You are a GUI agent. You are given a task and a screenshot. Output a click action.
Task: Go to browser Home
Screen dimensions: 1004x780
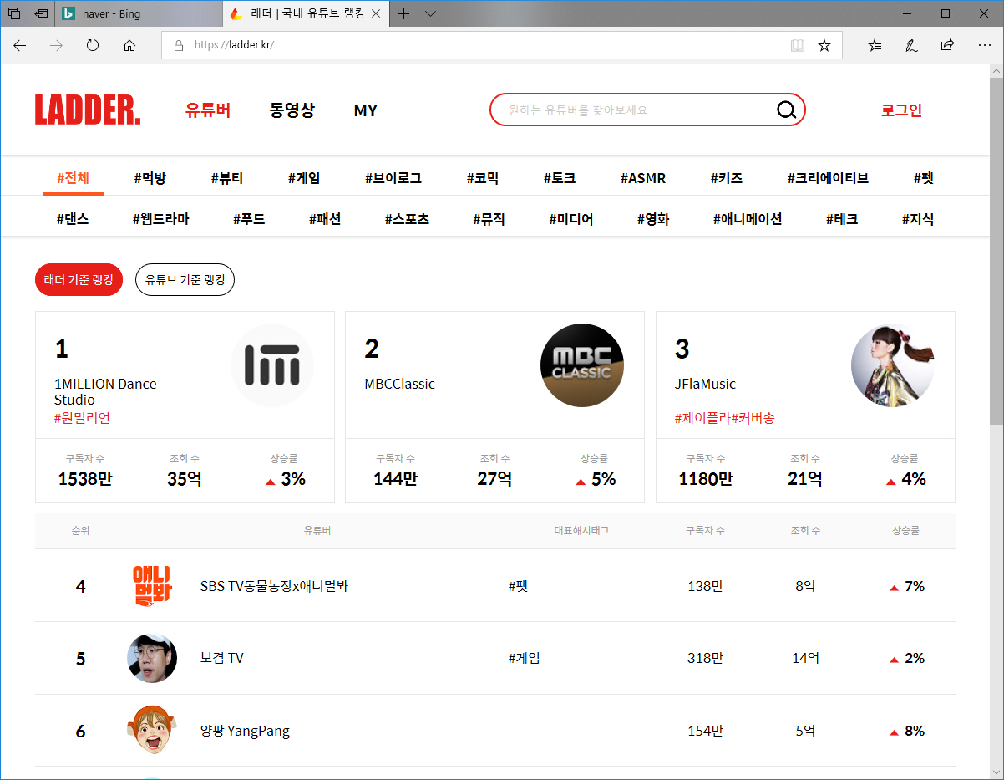(x=129, y=46)
